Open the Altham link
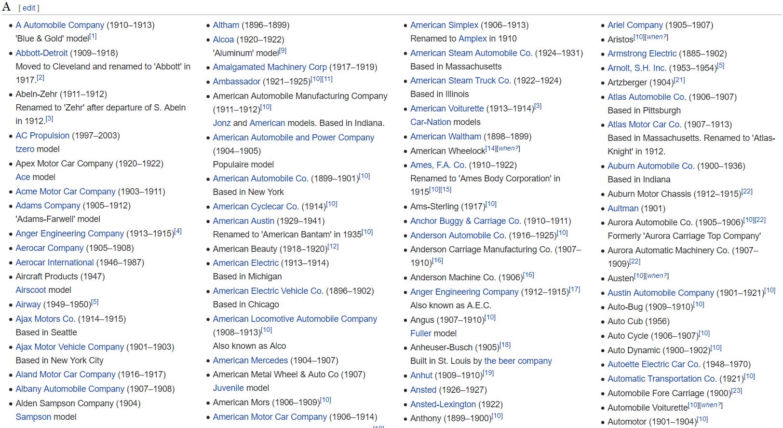Image resolution: width=783 pixels, height=428 pixels. tap(226, 25)
